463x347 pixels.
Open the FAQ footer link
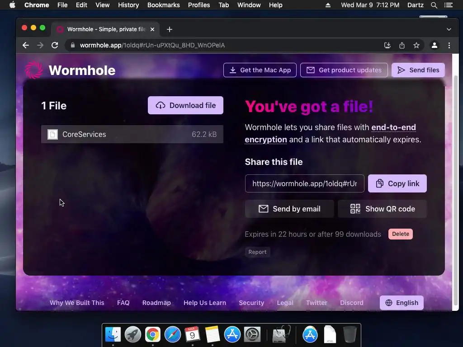point(123,303)
